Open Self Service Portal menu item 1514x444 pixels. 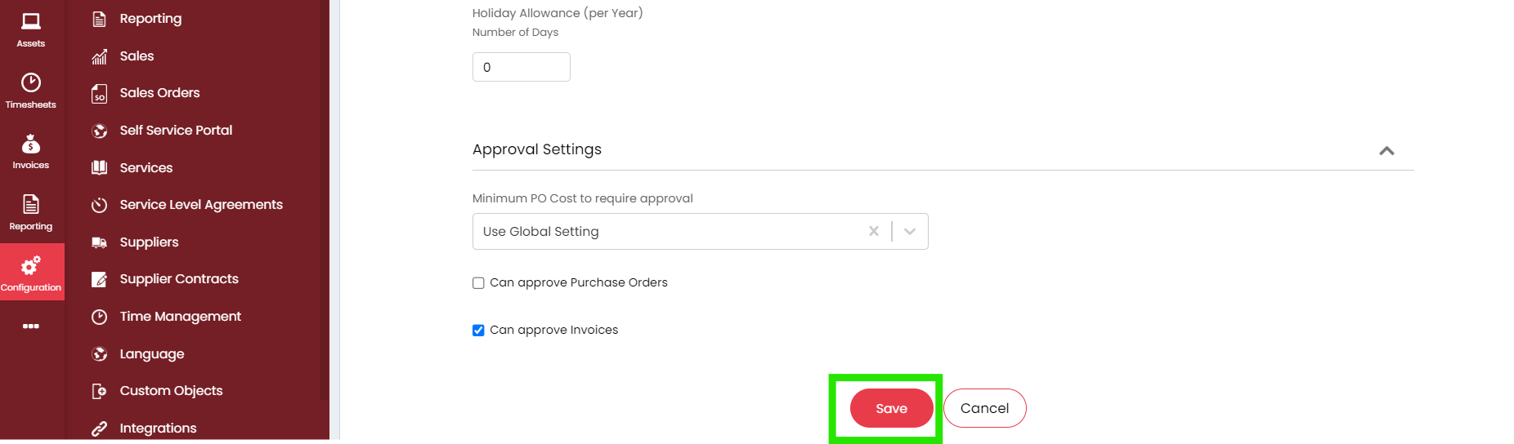click(176, 131)
